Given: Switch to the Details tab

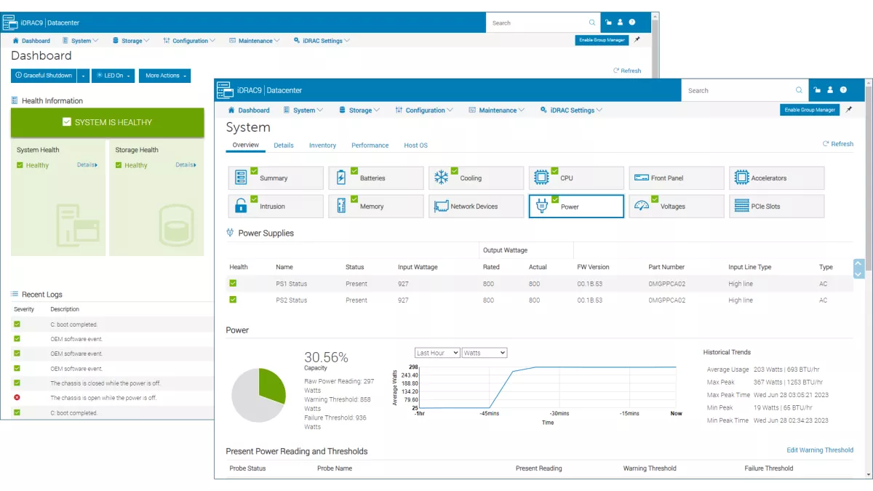Looking at the screenshot, I should click(x=284, y=145).
